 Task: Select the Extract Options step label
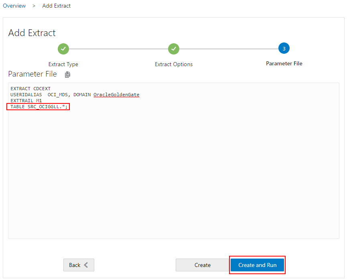click(x=173, y=64)
